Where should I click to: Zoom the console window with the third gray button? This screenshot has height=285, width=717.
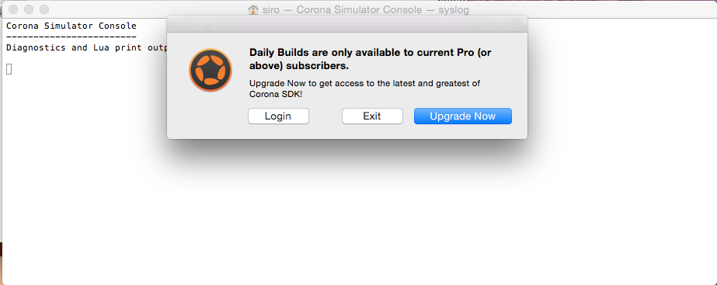[x=44, y=9]
